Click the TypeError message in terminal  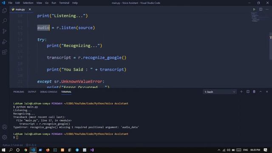tap(76, 127)
